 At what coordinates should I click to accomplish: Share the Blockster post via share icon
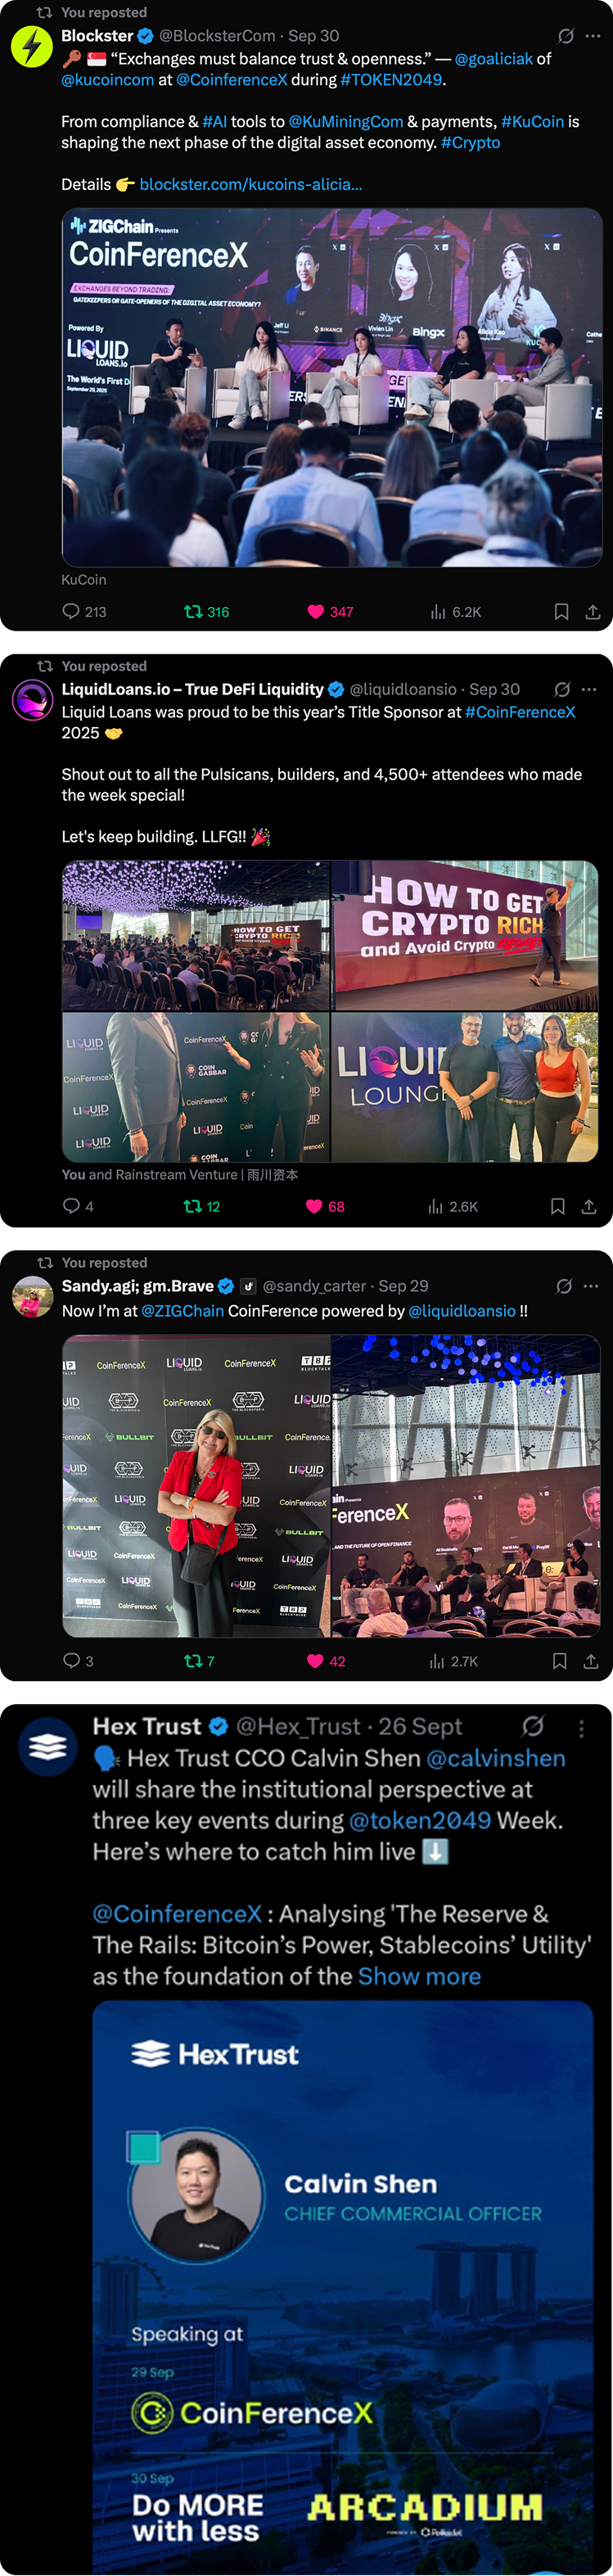pyautogui.click(x=592, y=611)
